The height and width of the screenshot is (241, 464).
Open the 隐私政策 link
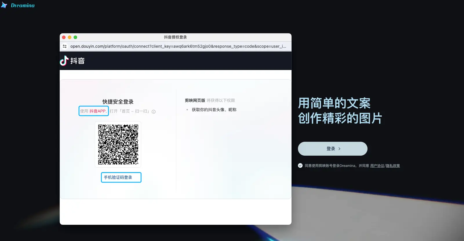point(393,166)
